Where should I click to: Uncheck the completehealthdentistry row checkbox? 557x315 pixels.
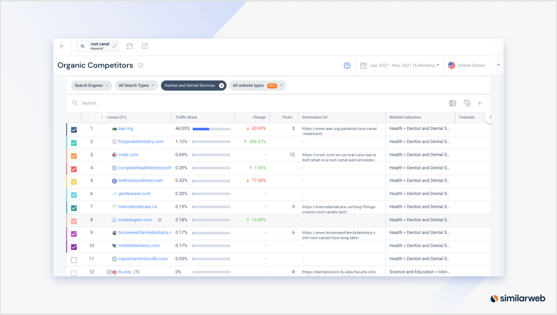tap(74, 169)
